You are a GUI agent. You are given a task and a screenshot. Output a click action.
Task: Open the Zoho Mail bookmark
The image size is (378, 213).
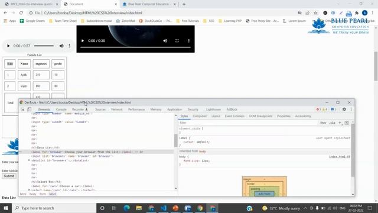pos(125,21)
